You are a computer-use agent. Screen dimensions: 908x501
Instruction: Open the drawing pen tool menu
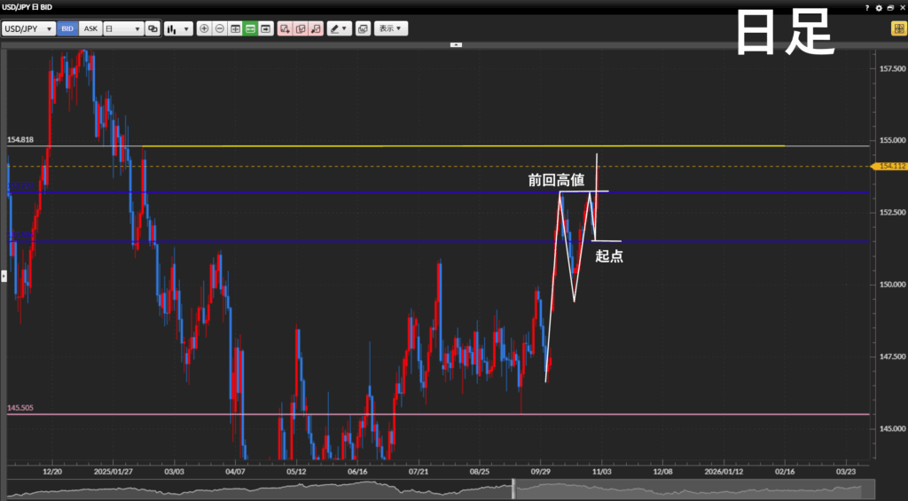[339, 28]
